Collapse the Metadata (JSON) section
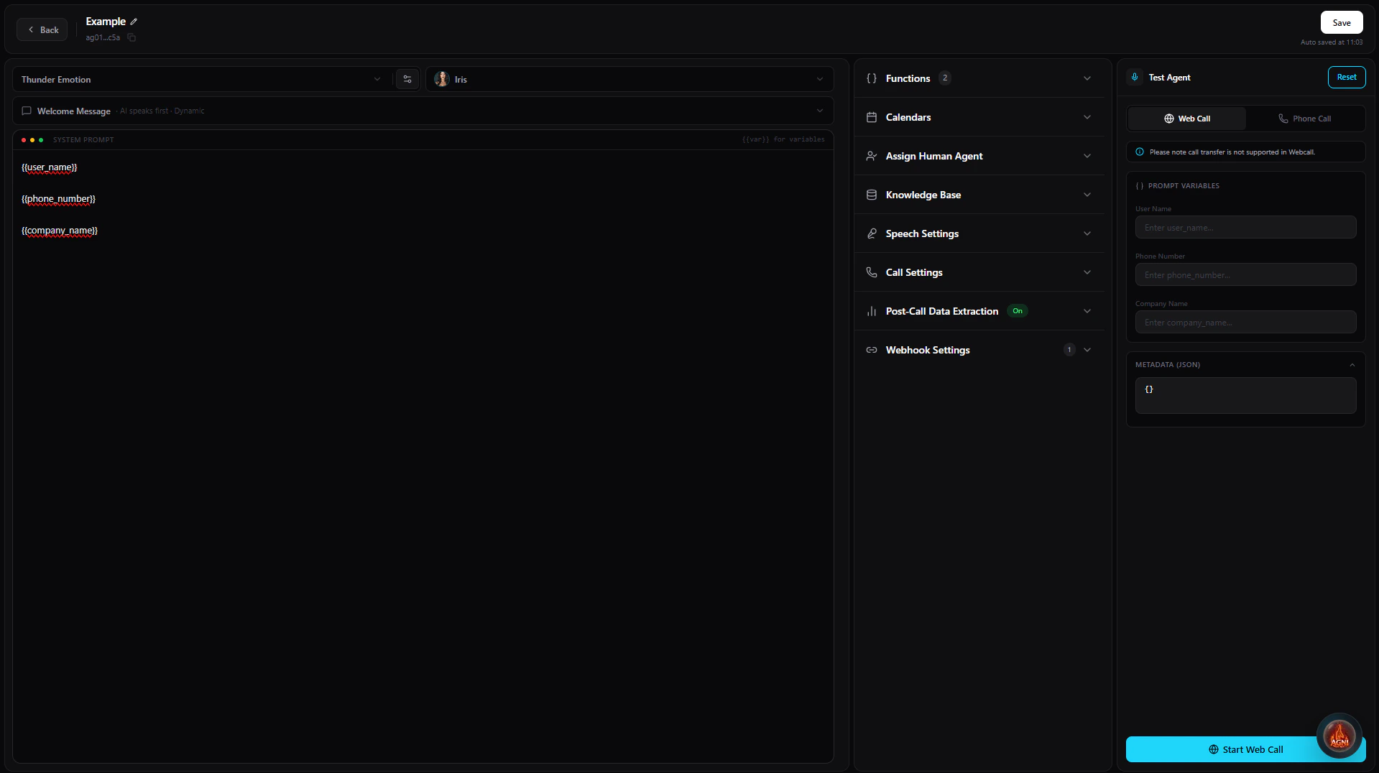This screenshot has width=1379, height=773. click(1352, 365)
